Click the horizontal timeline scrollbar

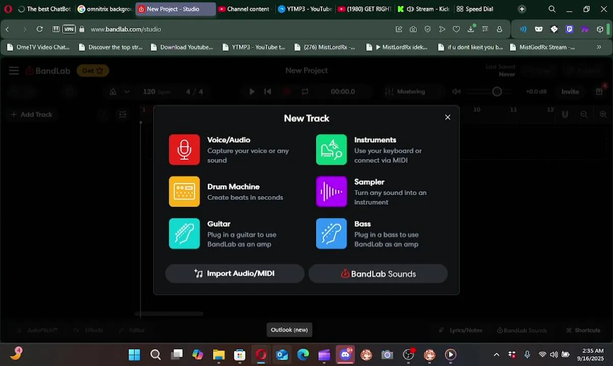tap(169, 314)
